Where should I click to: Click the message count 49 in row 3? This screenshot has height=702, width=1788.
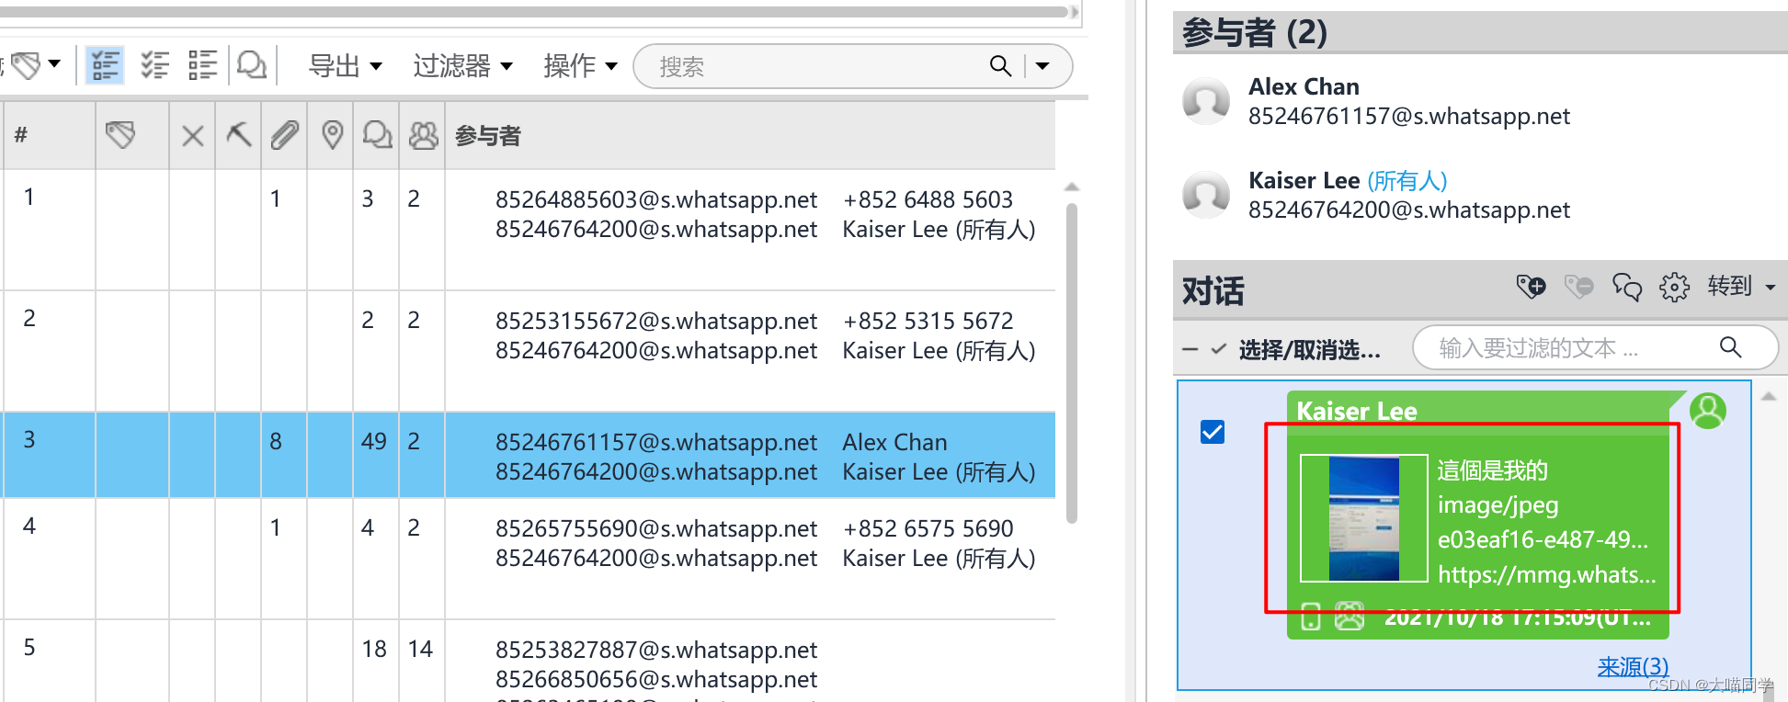pyautogui.click(x=374, y=441)
